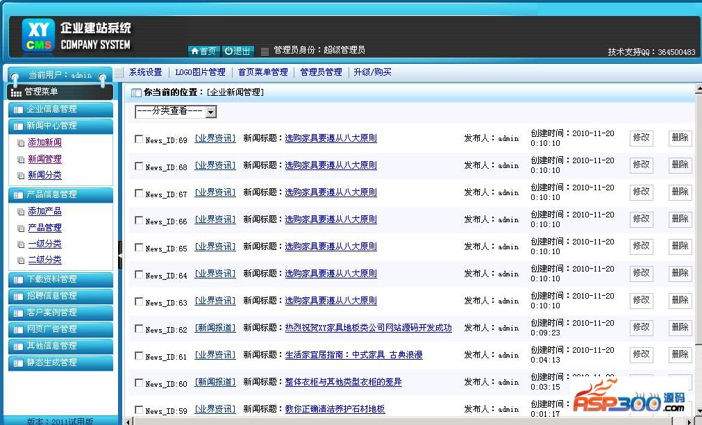The height and width of the screenshot is (425, 702).
Task: Check the box for News_ID:69
Action: click(x=139, y=139)
